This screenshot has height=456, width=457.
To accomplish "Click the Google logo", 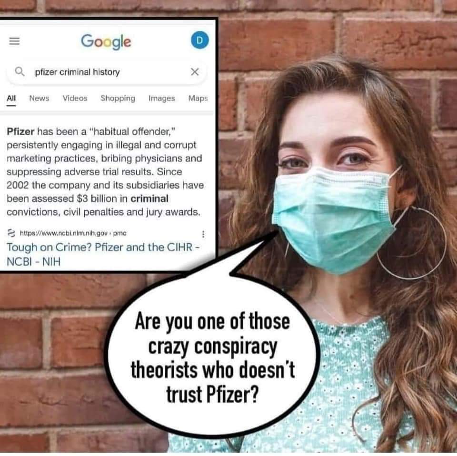I will [x=106, y=42].
